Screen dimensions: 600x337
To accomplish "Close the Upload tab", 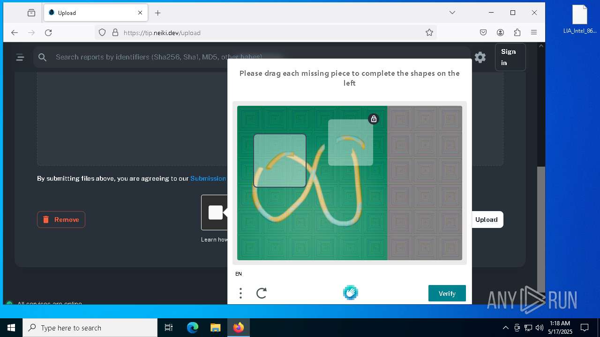I will [x=140, y=13].
